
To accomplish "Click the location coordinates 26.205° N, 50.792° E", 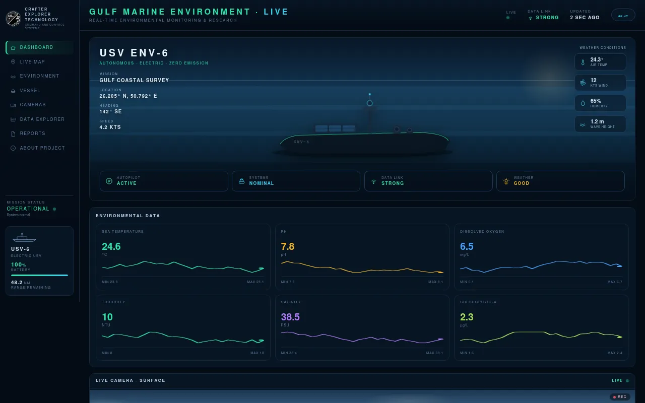I will click(128, 96).
